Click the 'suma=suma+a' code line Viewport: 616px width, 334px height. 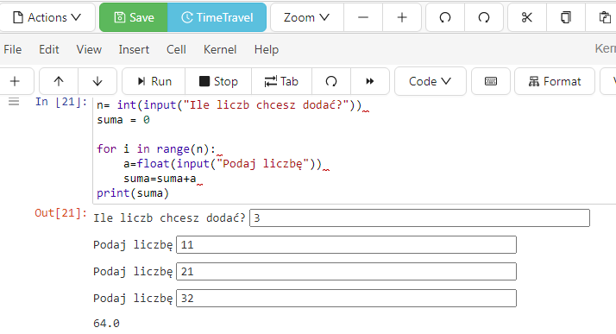[160, 179]
